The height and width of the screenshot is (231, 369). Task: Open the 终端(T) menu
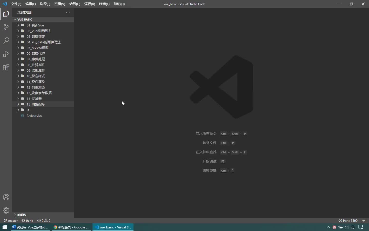[x=104, y=4]
